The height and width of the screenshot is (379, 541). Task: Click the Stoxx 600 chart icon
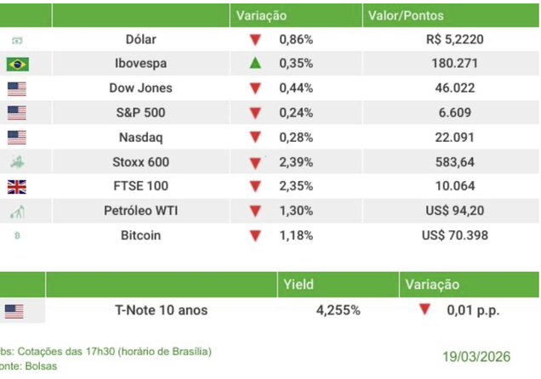[17, 162]
